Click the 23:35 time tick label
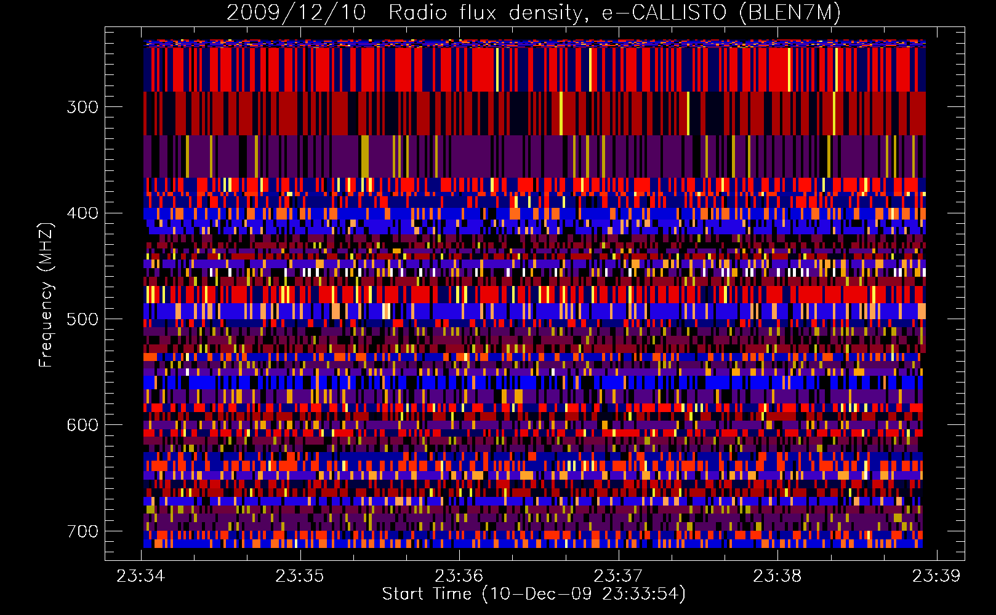 pyautogui.click(x=300, y=576)
